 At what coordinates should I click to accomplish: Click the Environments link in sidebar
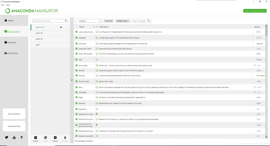click(x=14, y=32)
